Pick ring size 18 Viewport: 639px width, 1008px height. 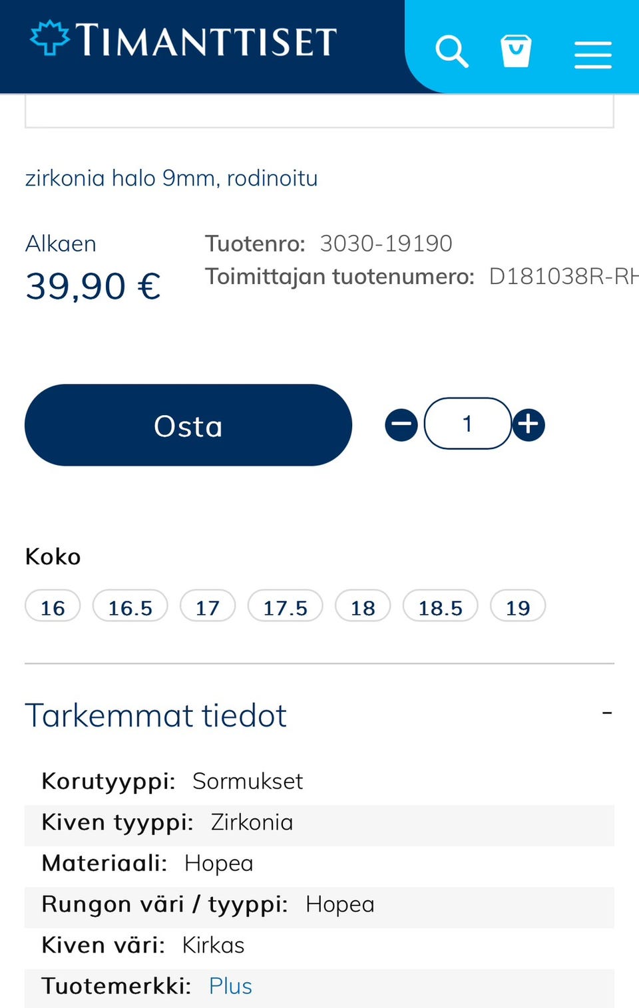(363, 607)
